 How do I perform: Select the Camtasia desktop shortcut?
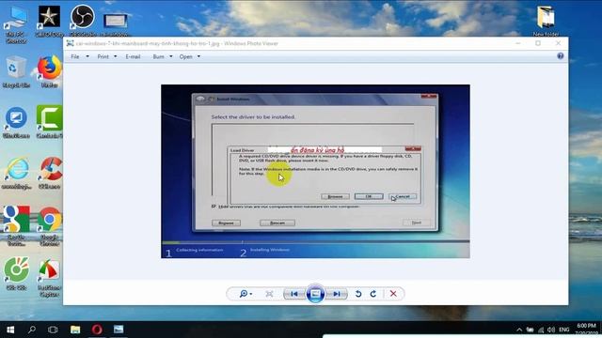49,123
